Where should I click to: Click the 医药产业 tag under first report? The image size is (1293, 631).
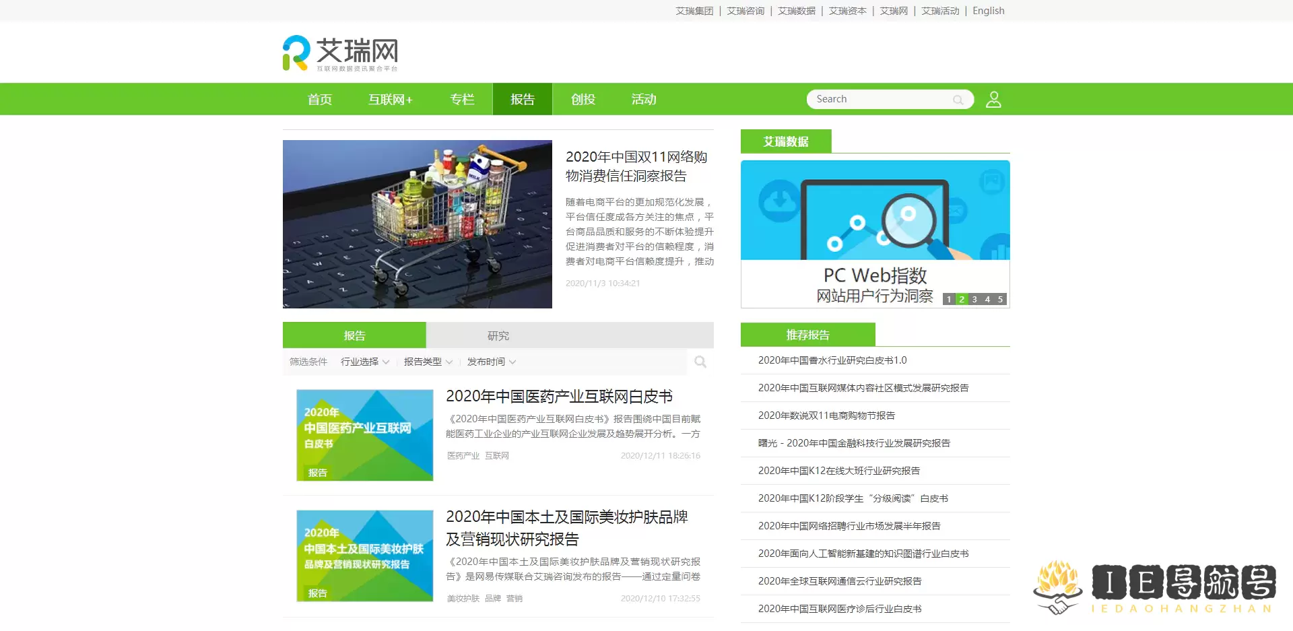(463, 456)
